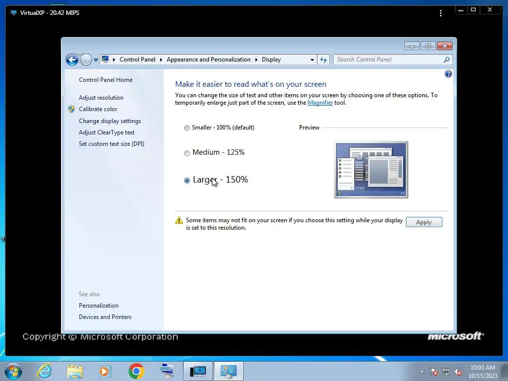Close the Display control panel window
This screenshot has width=508, height=381.
click(444, 46)
